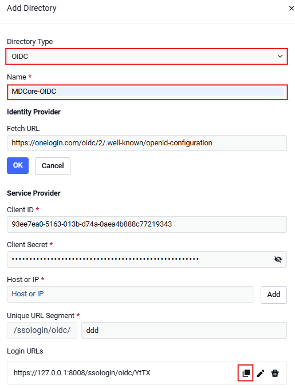Delete the login URL with trash icon
The height and width of the screenshot is (389, 295).
275,373
